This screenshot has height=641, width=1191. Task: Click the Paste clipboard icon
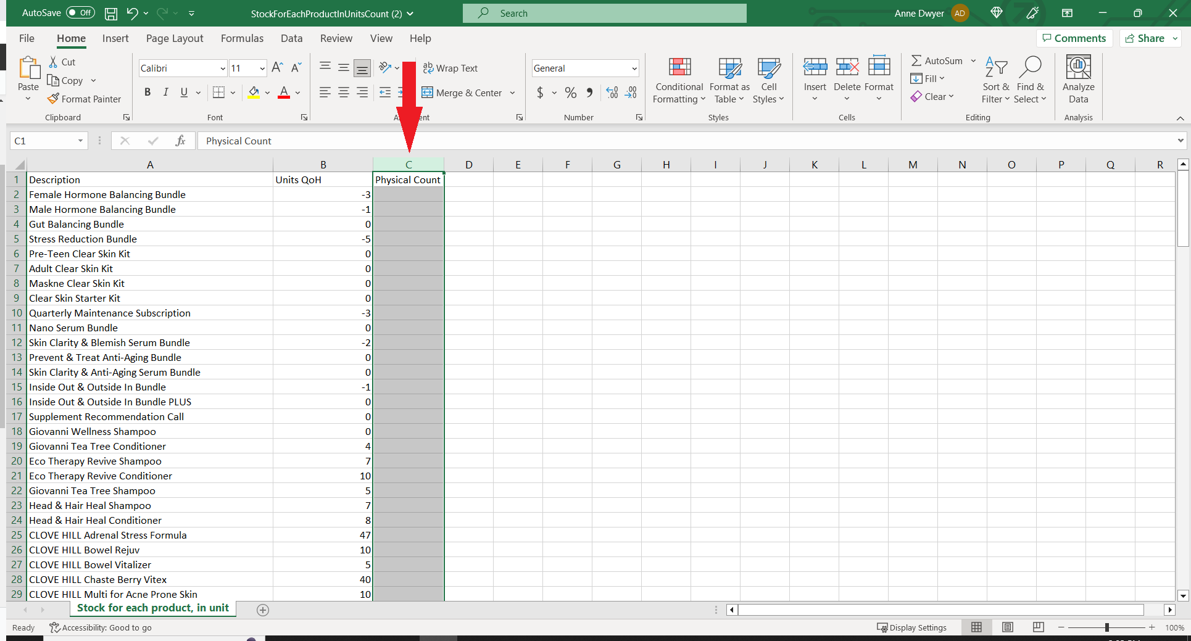click(28, 68)
